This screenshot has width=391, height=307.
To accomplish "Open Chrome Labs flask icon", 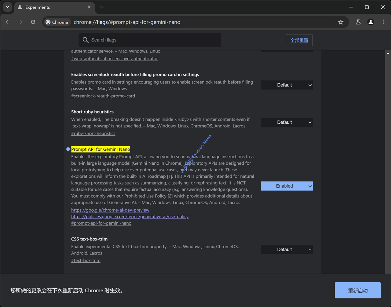I will [358, 22].
